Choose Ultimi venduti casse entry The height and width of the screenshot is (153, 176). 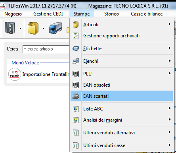click(x=122, y=145)
